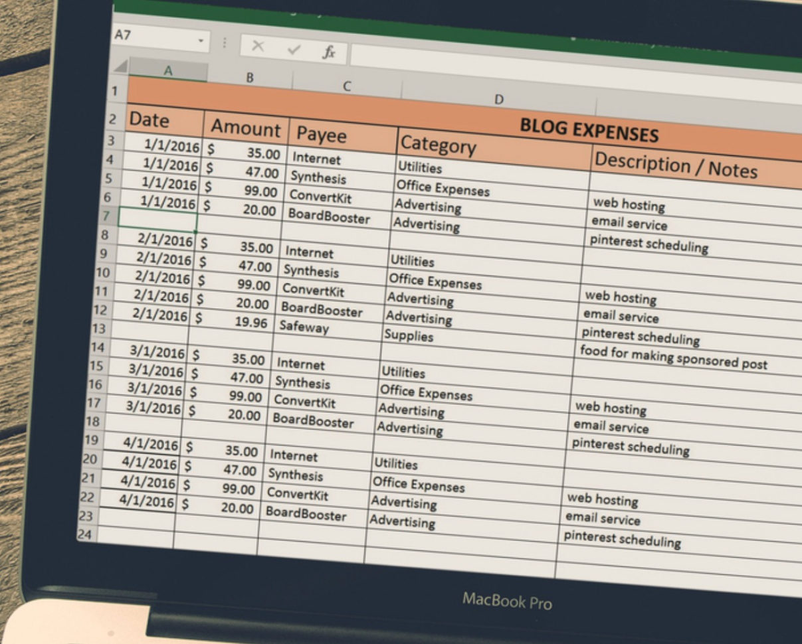
Task: Click the Date column header cell
Action: 150,121
